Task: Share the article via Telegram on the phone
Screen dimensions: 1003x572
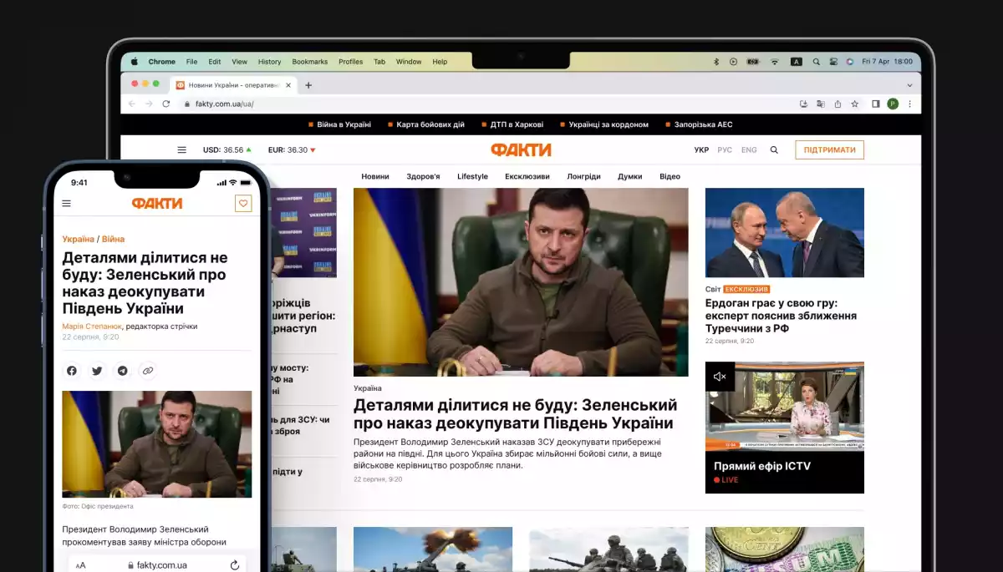Action: [122, 371]
